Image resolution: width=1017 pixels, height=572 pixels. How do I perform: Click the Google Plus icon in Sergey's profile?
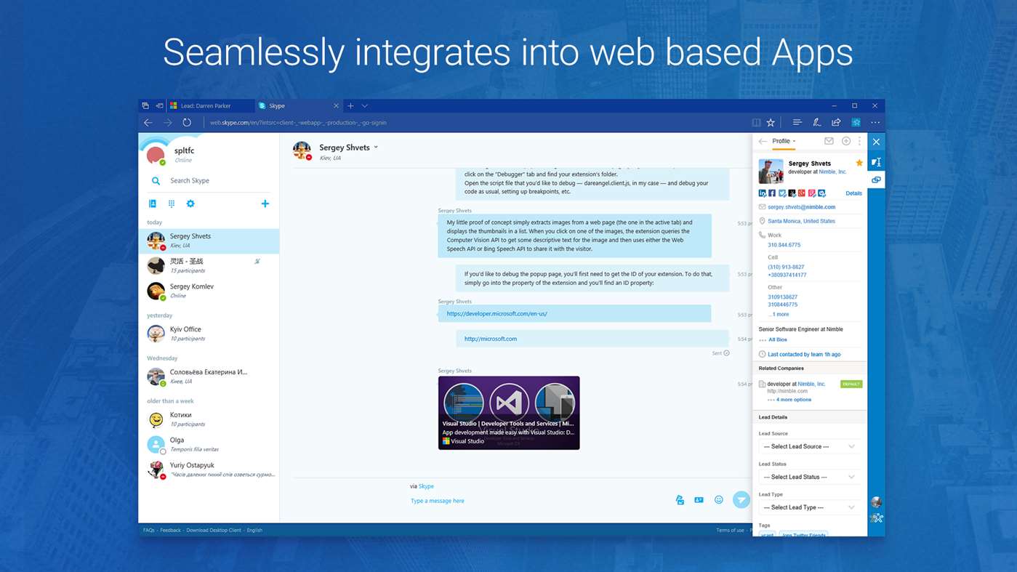pyautogui.click(x=802, y=193)
